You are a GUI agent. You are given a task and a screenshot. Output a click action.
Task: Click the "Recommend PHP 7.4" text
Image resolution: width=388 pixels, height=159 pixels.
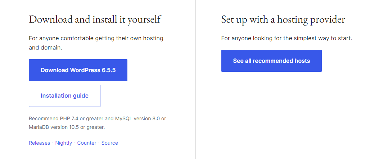click(50, 118)
